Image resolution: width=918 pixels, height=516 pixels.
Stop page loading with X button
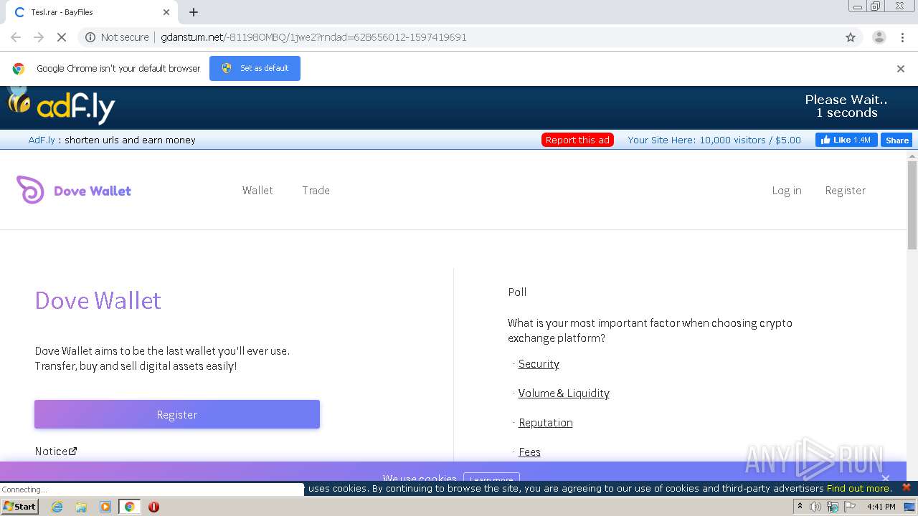pos(62,37)
